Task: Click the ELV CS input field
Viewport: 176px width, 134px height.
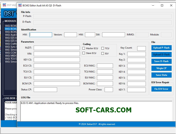Action: pos(57,77)
